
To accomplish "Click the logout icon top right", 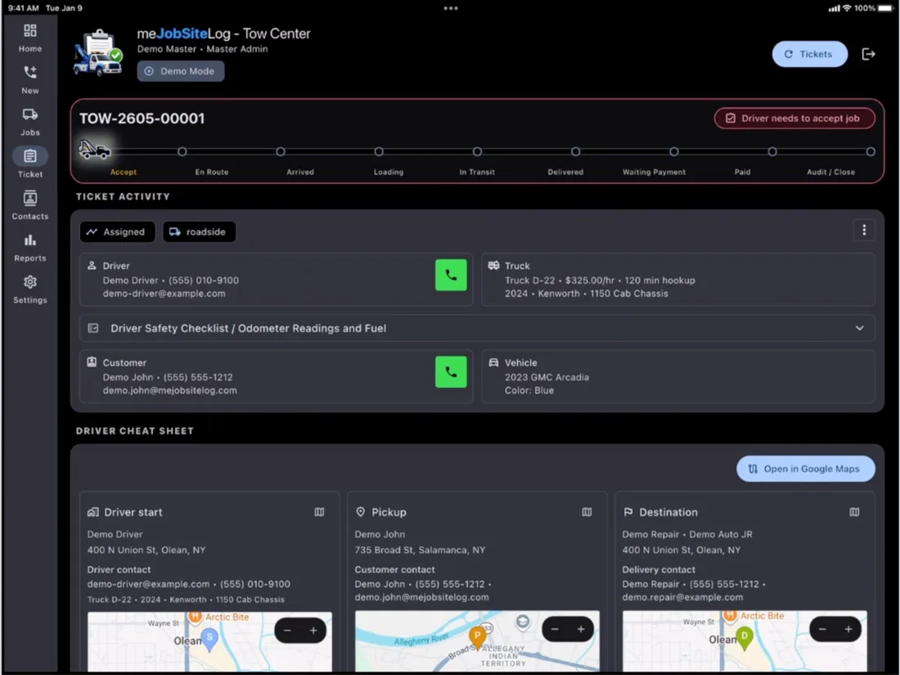I will point(868,54).
